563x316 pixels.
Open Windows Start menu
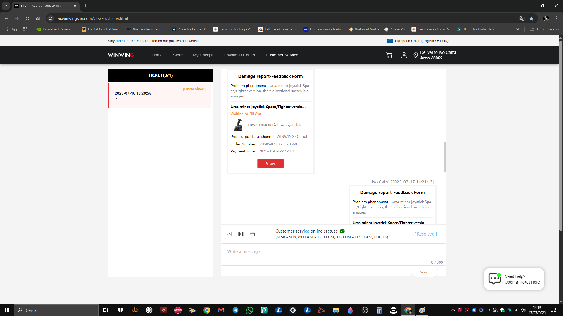tap(7, 310)
